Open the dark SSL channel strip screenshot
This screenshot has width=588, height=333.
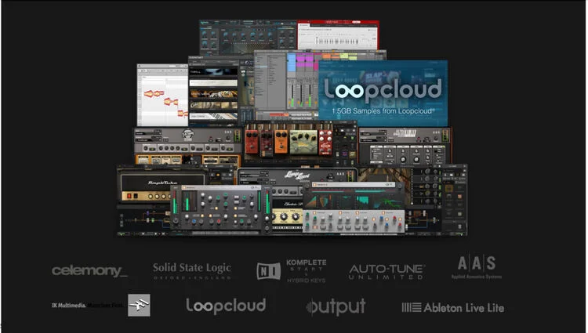(220, 210)
